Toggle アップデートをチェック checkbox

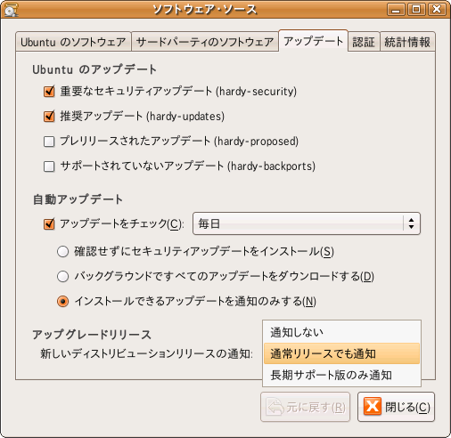coord(49,223)
